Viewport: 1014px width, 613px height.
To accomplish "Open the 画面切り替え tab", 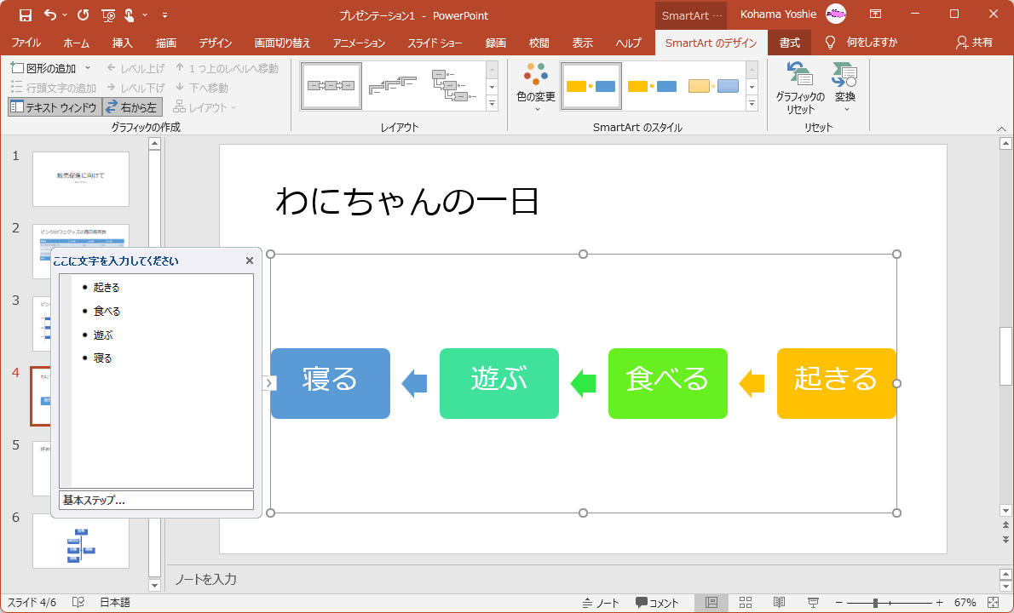I will tap(283, 43).
